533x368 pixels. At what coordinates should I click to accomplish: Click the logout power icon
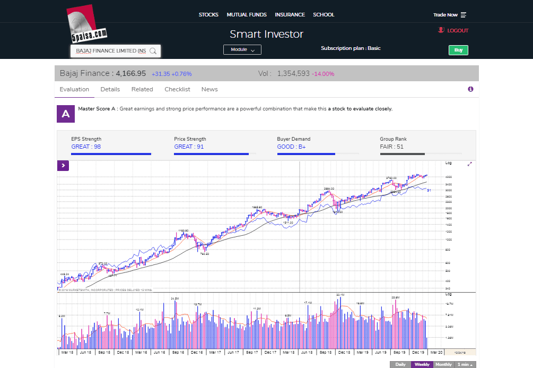[x=441, y=30]
